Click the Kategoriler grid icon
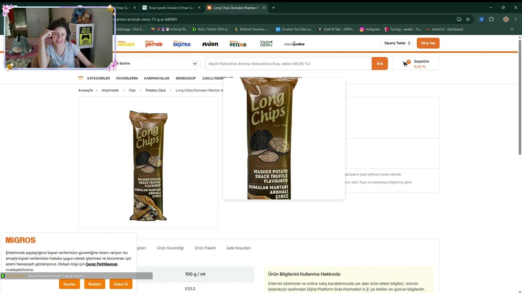The image size is (522, 293). click(x=81, y=78)
